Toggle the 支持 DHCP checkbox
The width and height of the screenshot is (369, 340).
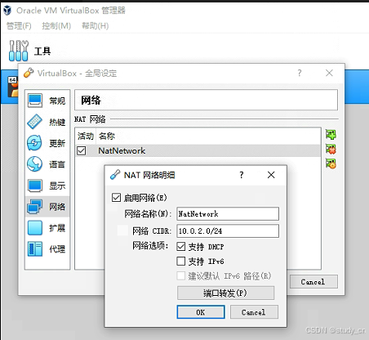(181, 247)
